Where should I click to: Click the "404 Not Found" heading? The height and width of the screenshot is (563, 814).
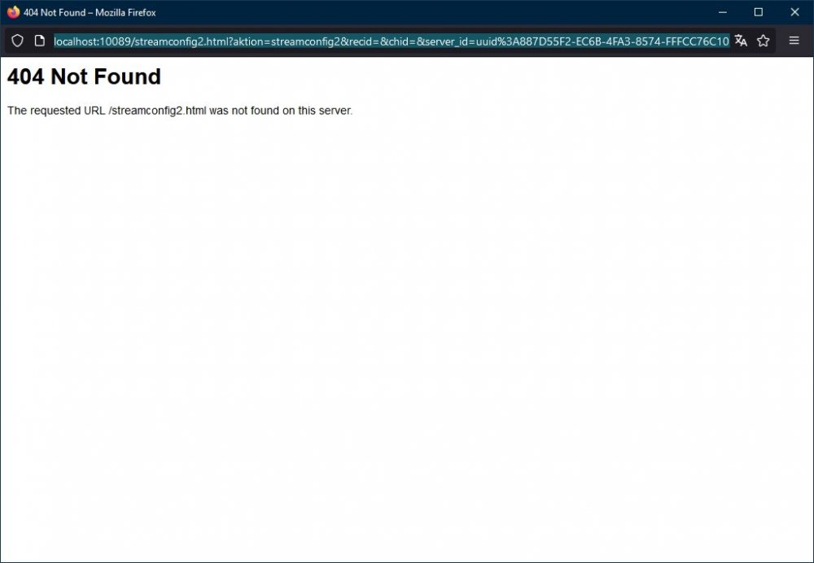84,76
